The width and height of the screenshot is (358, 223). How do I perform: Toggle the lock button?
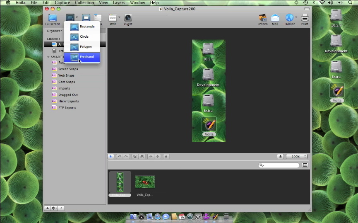tap(166, 156)
